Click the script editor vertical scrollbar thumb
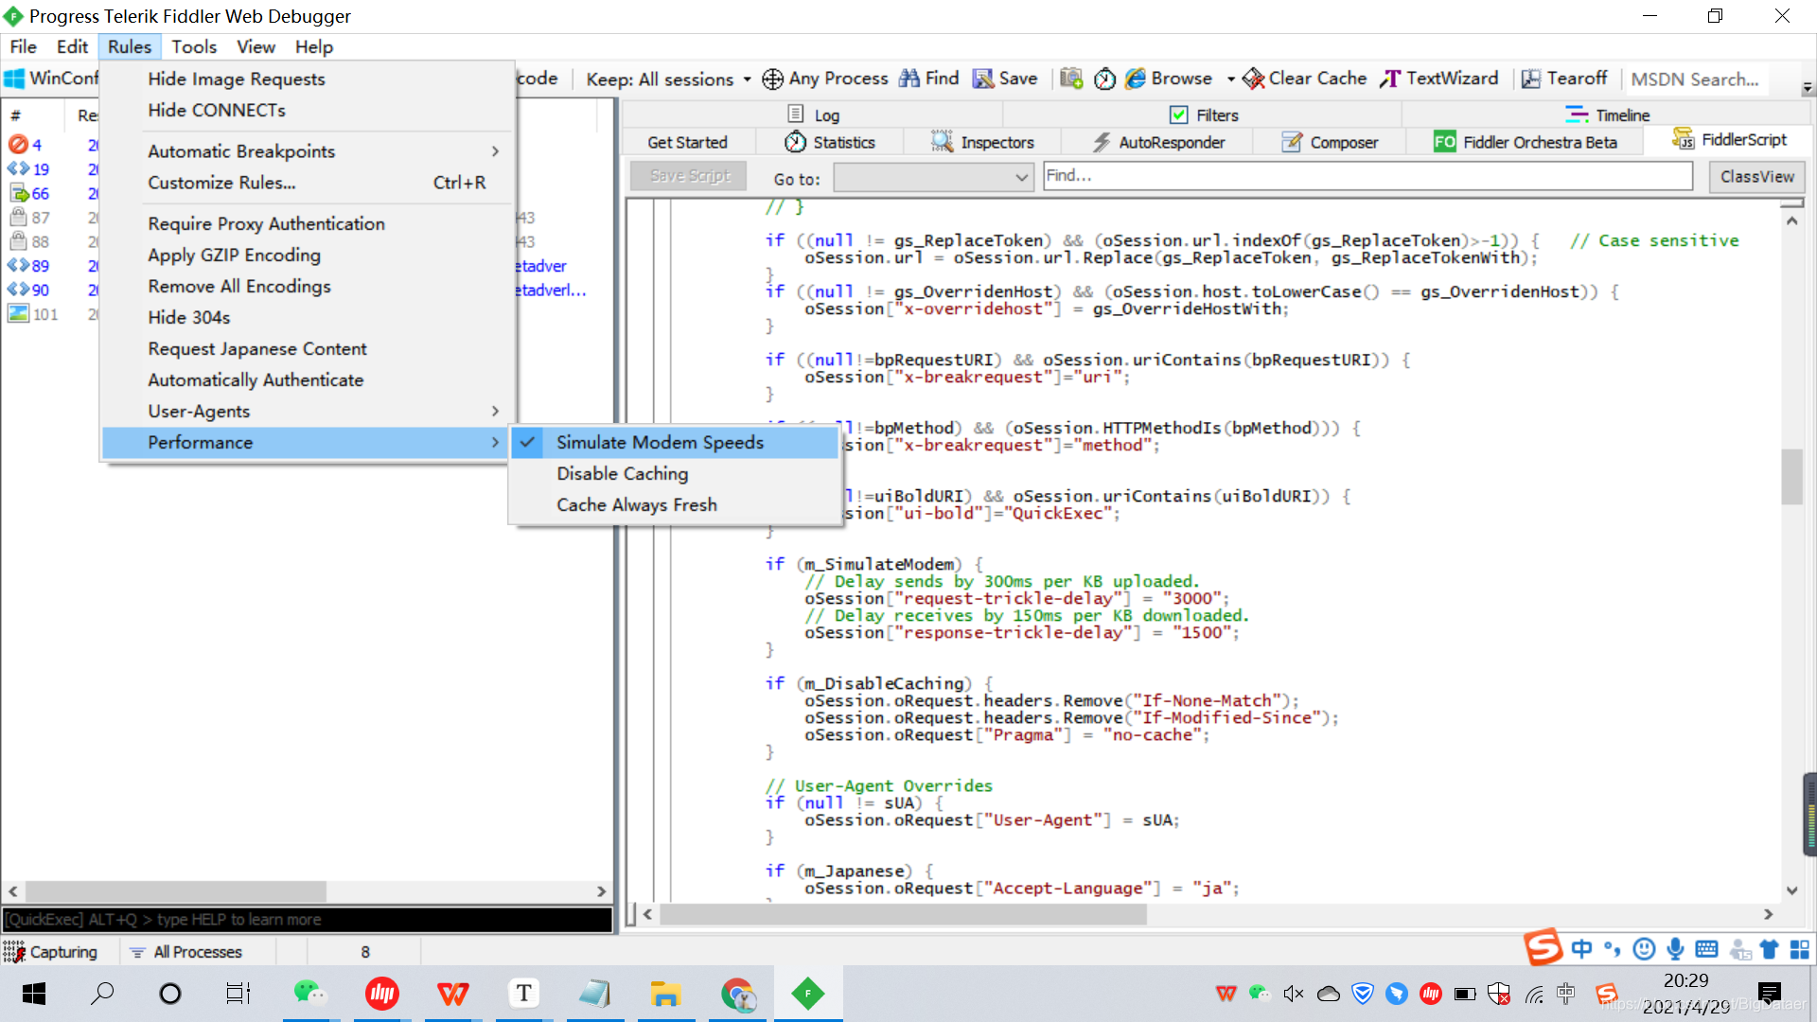Image resolution: width=1817 pixels, height=1022 pixels. coord(1791,476)
